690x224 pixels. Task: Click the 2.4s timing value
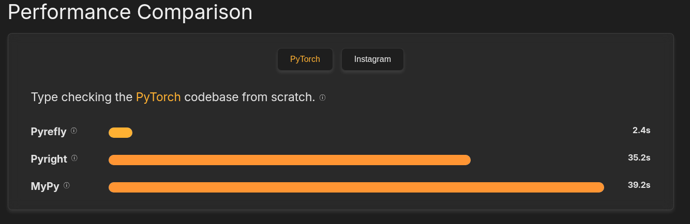[641, 130]
